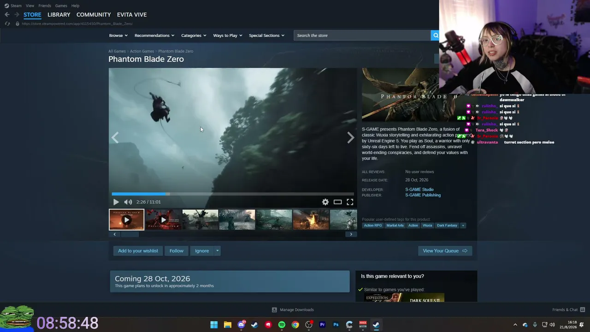Open Spotify from the taskbar
590x332 pixels.
(x=282, y=325)
